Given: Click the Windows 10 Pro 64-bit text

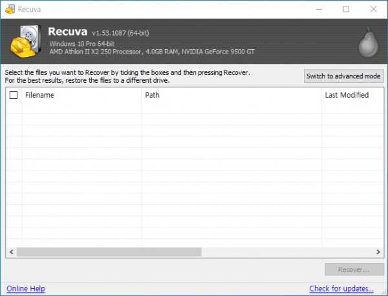Looking at the screenshot, I should (82, 44).
